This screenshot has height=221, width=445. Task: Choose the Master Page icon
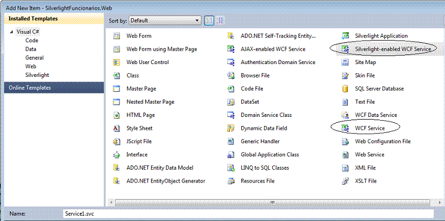coord(116,89)
